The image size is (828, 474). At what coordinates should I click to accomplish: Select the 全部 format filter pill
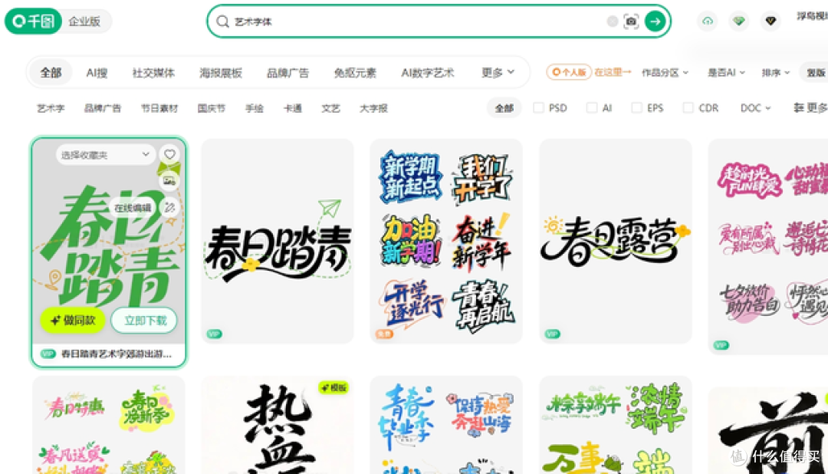click(504, 108)
